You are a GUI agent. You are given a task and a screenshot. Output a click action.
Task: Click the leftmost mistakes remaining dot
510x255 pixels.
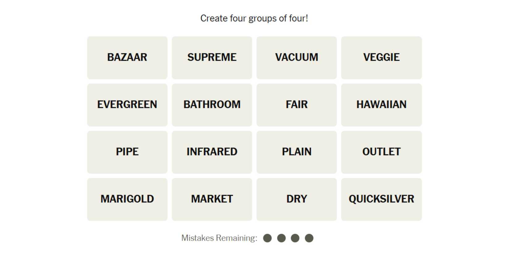tap(267, 238)
